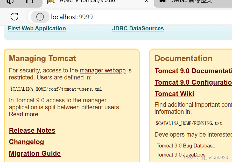Open the First Web Application link

(x=37, y=28)
